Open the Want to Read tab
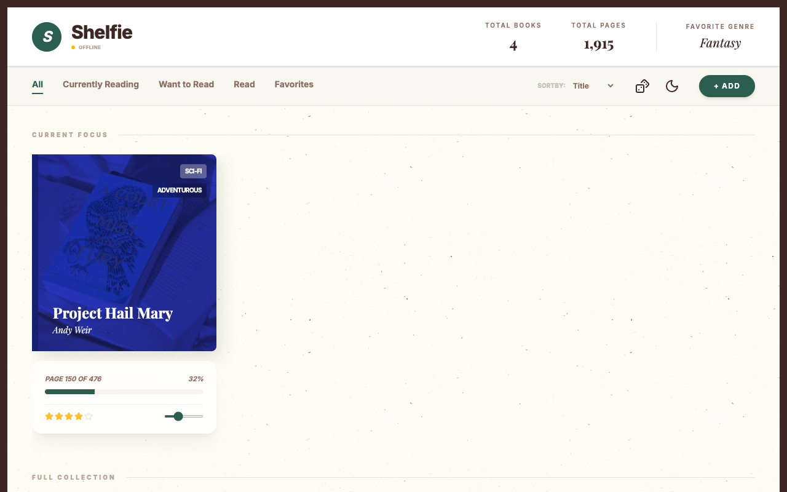Screen dimensions: 787x492 click(186, 84)
